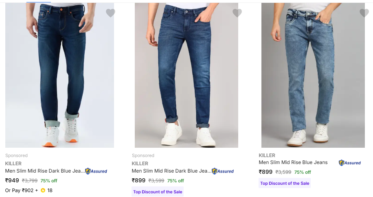This screenshot has height=197, width=373.
Task: Click the Assured badge on the ₹949 jeans
Action: 96,171
